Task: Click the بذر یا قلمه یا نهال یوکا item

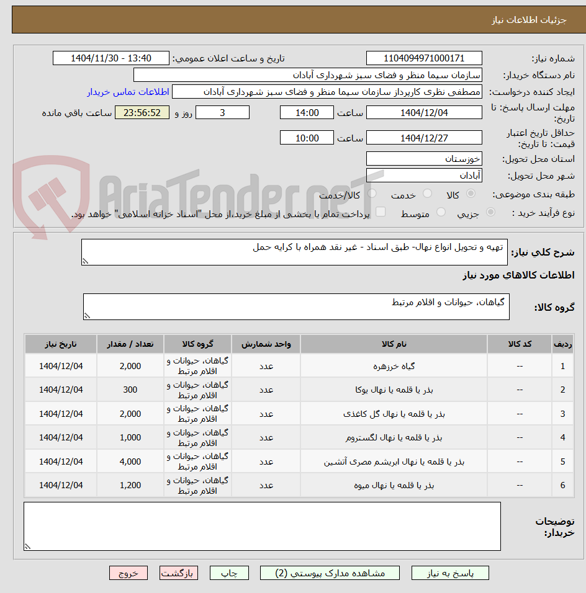Action: coord(394,390)
